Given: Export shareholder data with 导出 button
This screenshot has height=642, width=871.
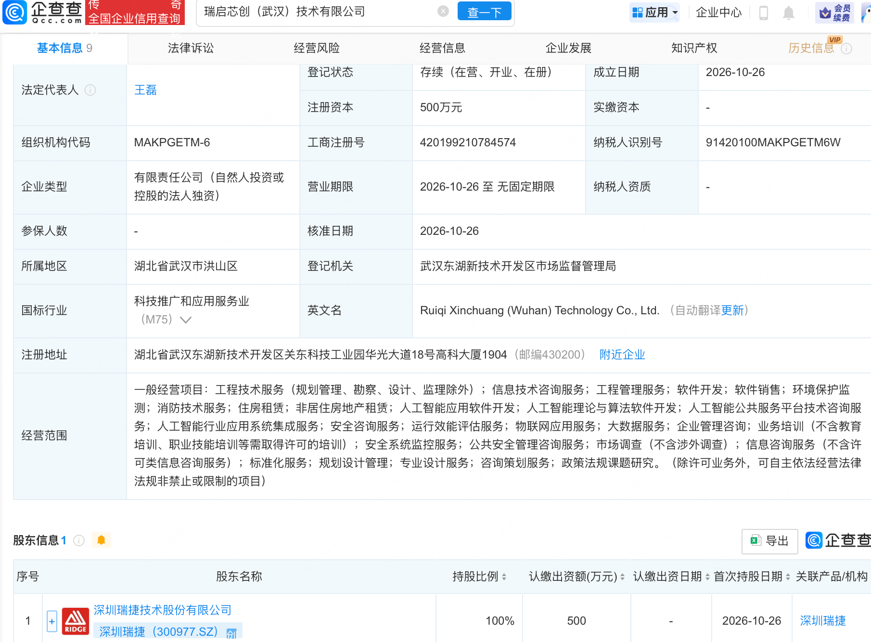Looking at the screenshot, I should click(x=770, y=541).
